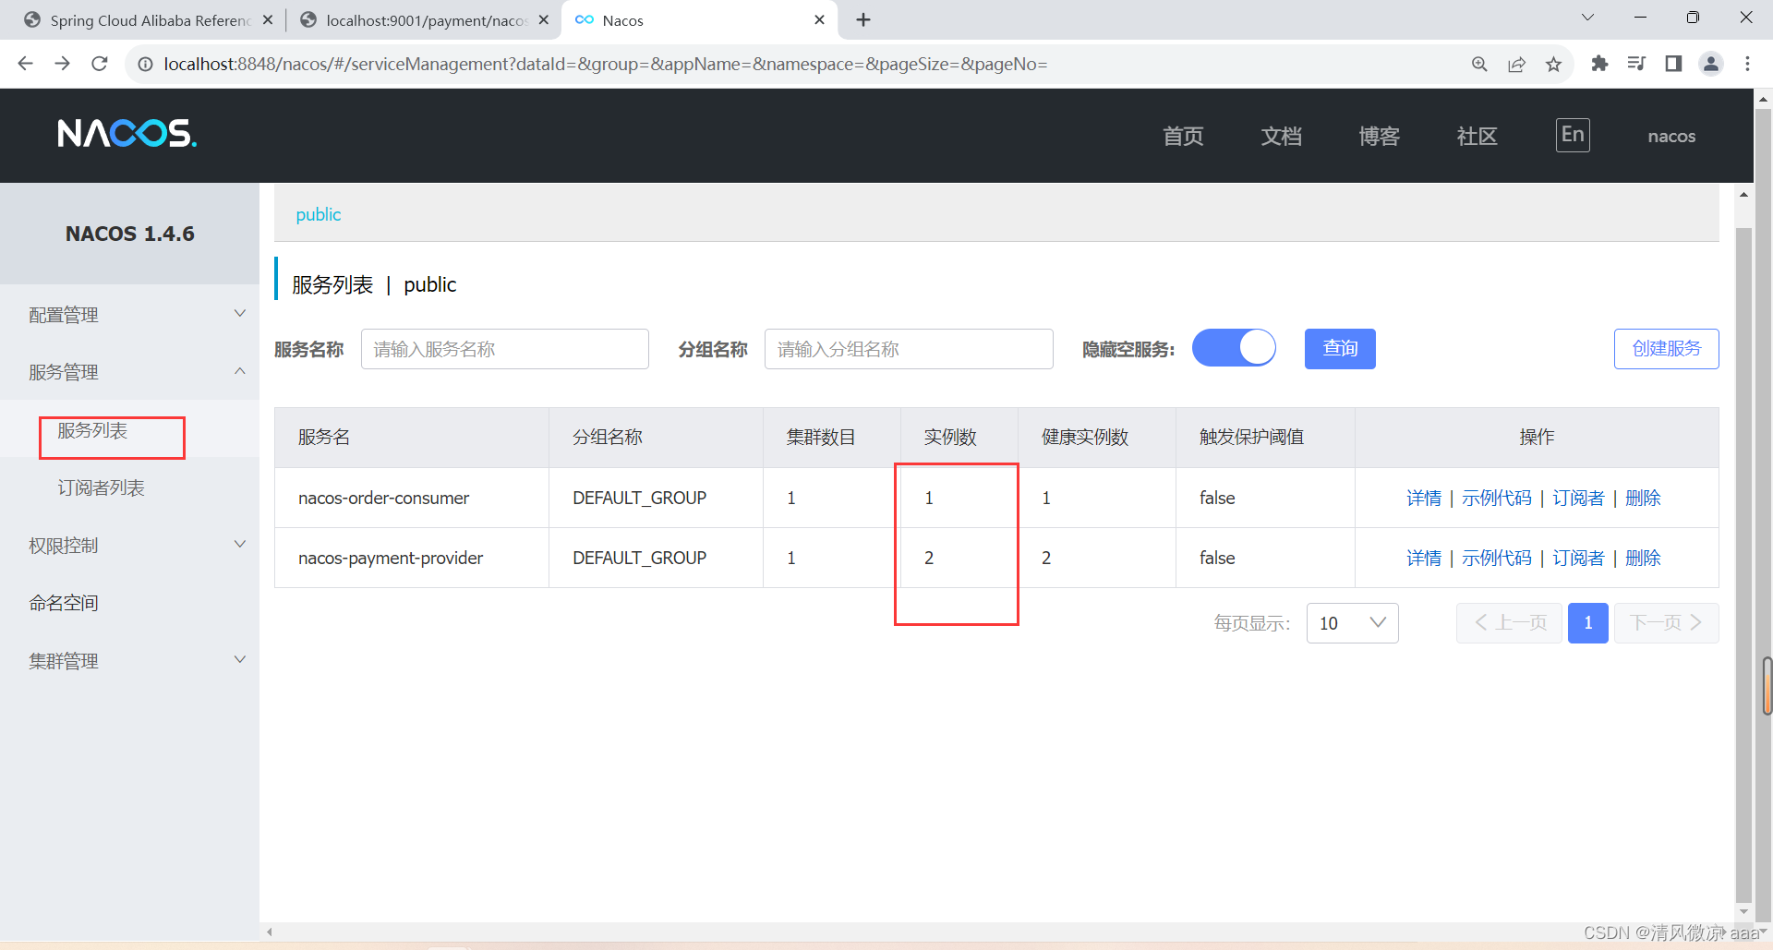Open 详情 for nacos-payment-provider

pyautogui.click(x=1423, y=558)
